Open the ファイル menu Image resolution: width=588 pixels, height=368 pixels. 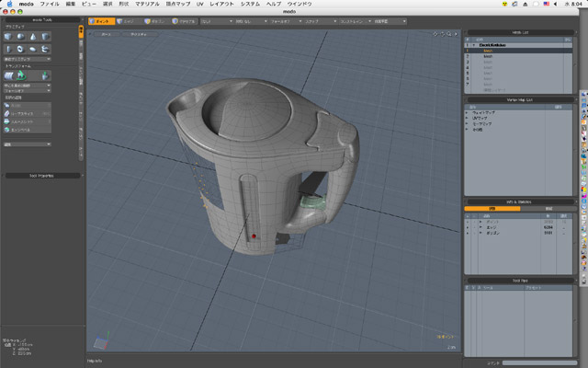(x=50, y=4)
